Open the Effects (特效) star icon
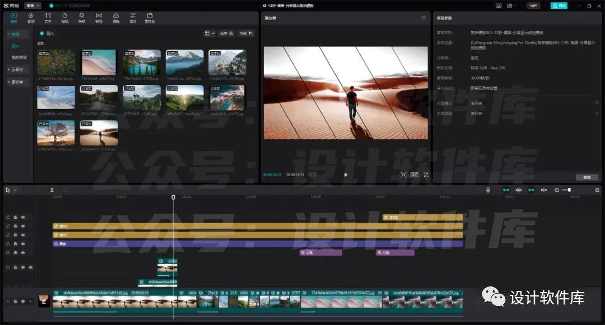Viewport: 605px width, 325px height. (82, 18)
